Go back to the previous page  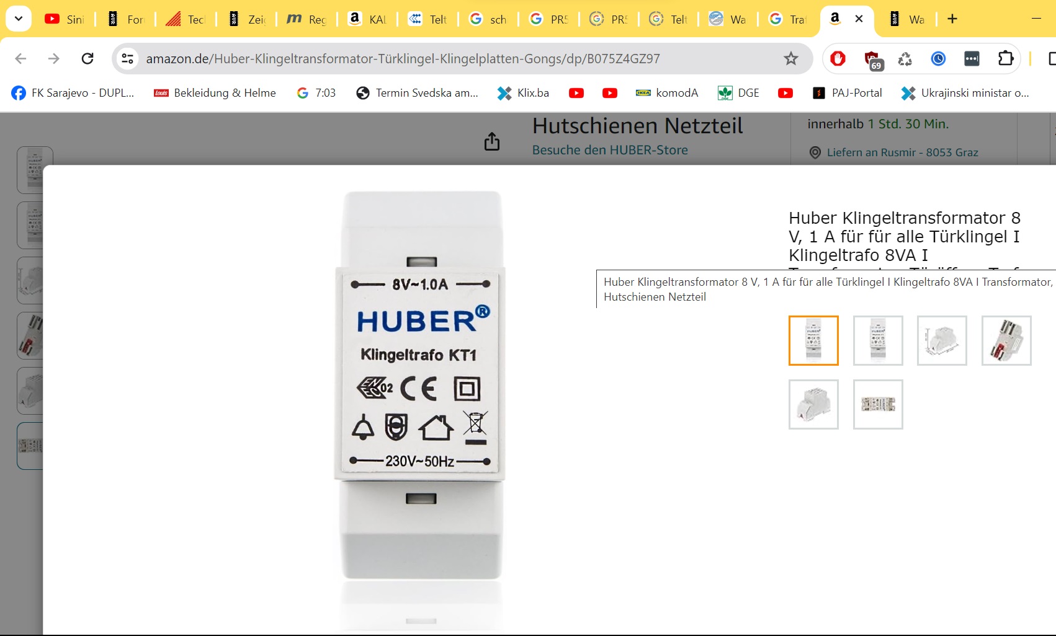click(x=20, y=58)
